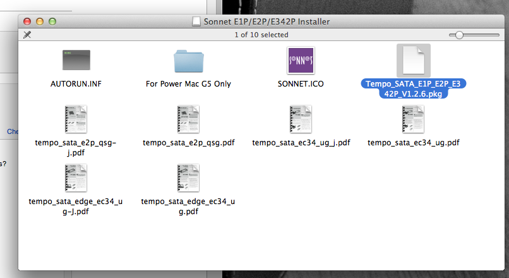The height and width of the screenshot is (278, 509).
Task: Click the Tempo_SATA pkg installer icon
Action: tap(414, 61)
